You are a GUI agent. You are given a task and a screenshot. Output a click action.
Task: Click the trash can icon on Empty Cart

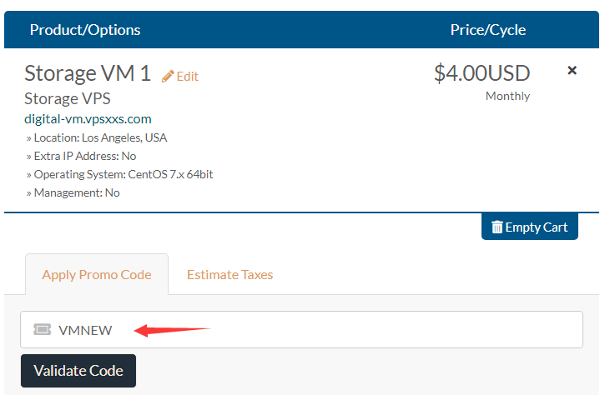pos(497,227)
